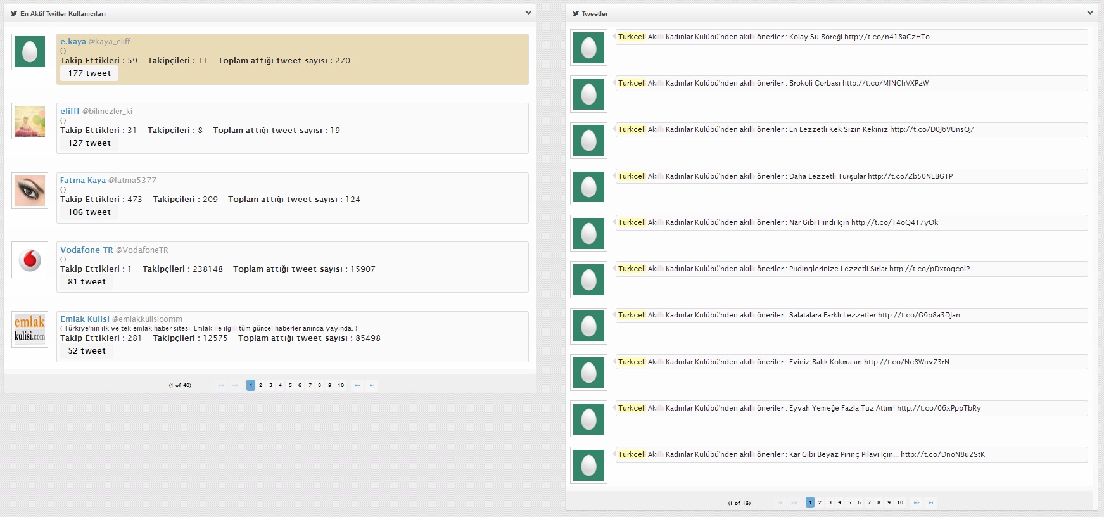
Task: Select page 1 in users paginator
Action: tap(251, 385)
